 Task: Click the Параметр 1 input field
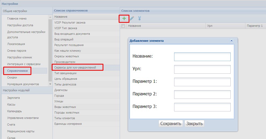point(202,82)
